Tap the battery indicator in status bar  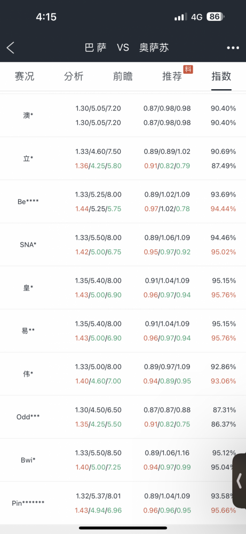216,17
